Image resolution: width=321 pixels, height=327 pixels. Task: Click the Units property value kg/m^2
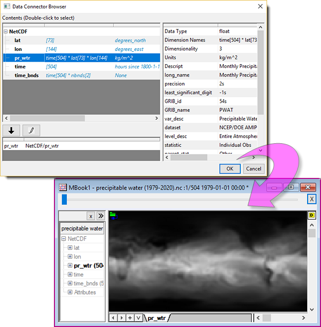228,57
